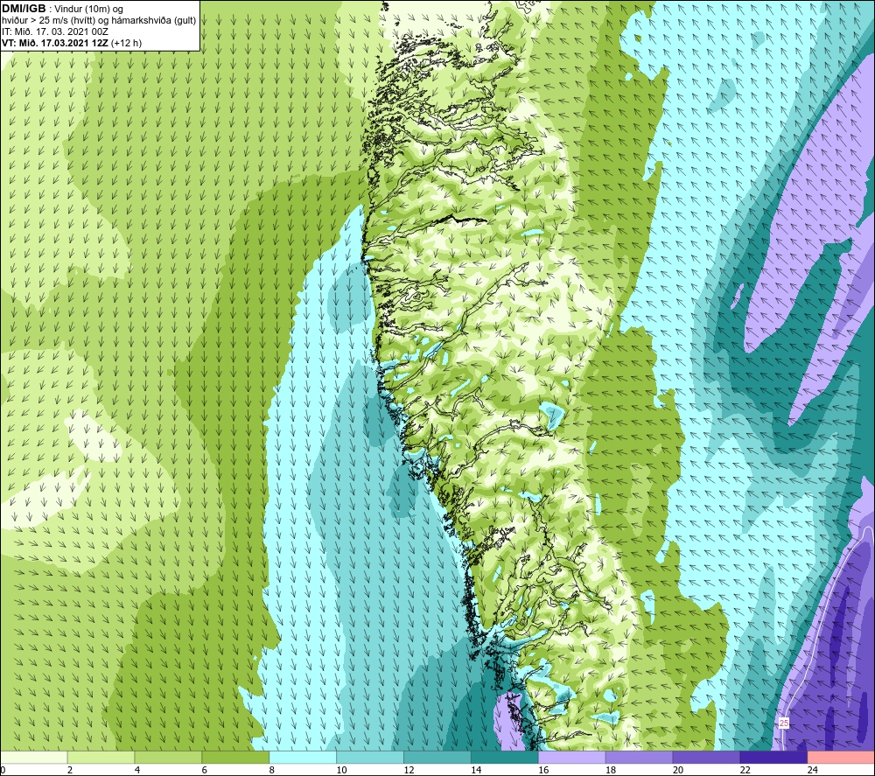Viewport: 875px width, 776px height.
Task: Click the 18–20 m/s purple legend swatch
Action: click(x=639, y=757)
